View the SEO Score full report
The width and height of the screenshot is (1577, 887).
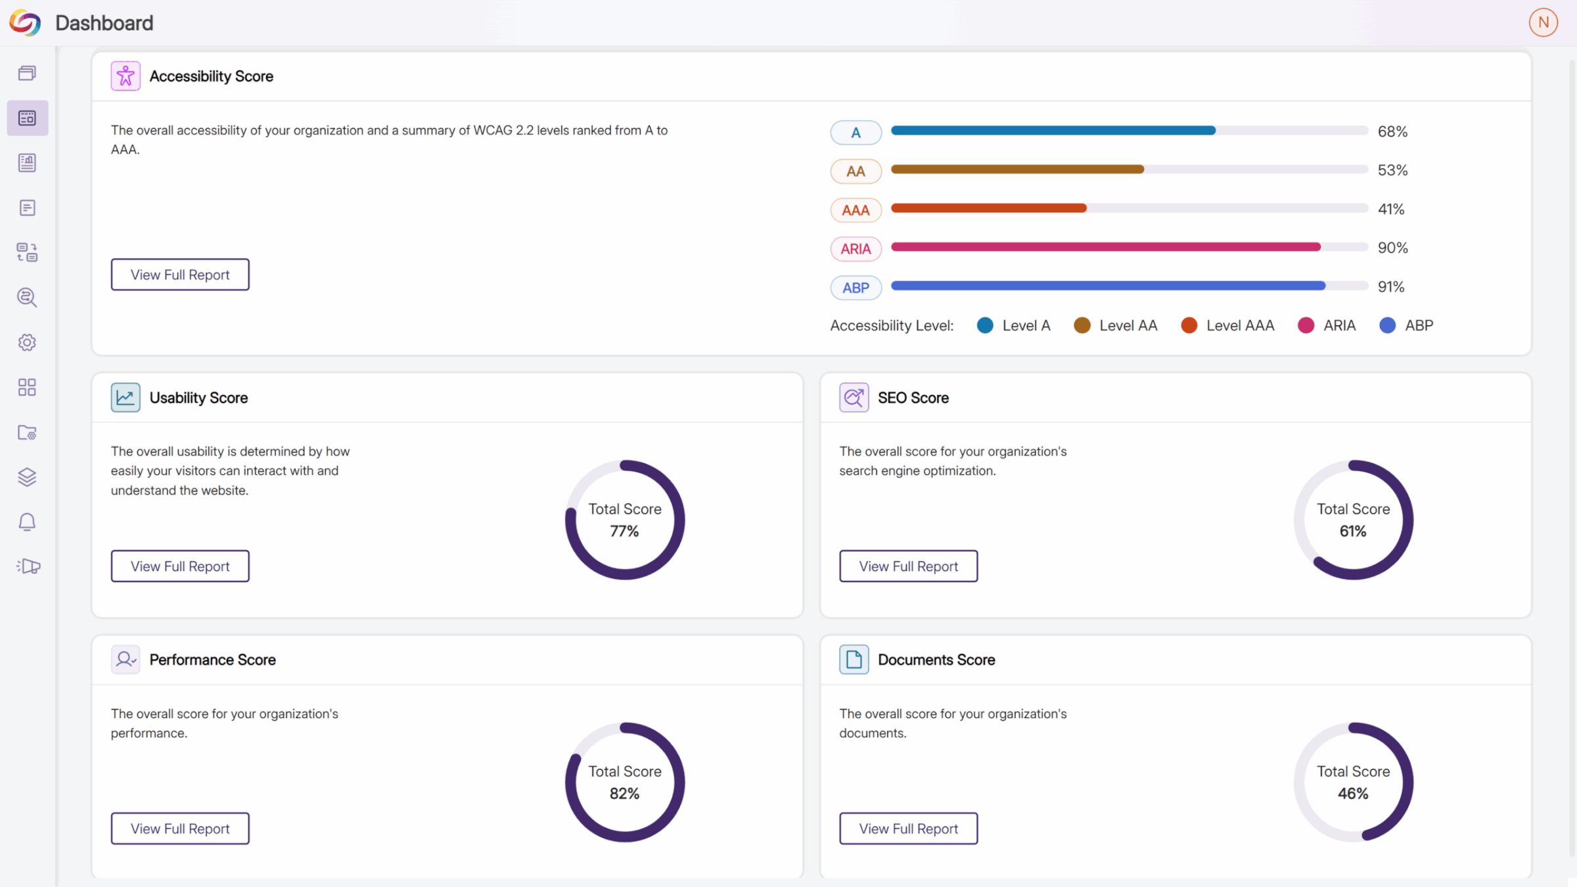(908, 566)
